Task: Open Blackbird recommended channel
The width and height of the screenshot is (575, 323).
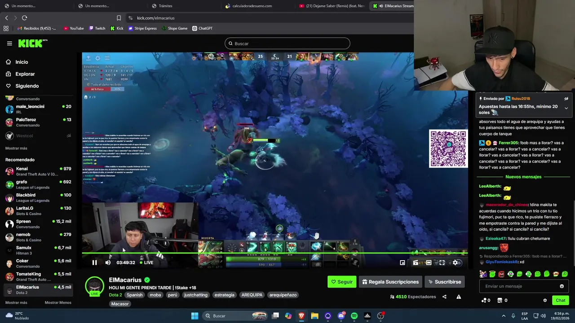Action: coord(38,198)
